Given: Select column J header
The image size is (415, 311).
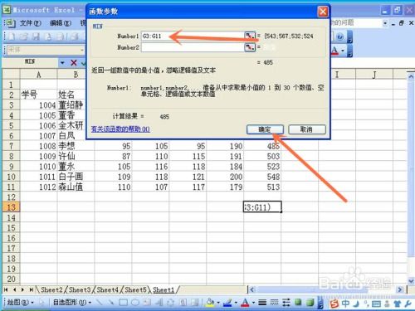Looking at the screenshot, I should point(374,75).
